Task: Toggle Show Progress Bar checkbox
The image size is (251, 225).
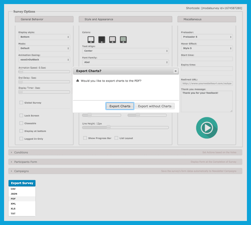Action: (x=85, y=138)
